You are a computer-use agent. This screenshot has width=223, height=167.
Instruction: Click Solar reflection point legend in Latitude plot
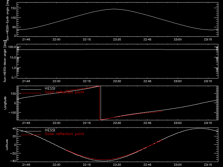(x=64, y=134)
